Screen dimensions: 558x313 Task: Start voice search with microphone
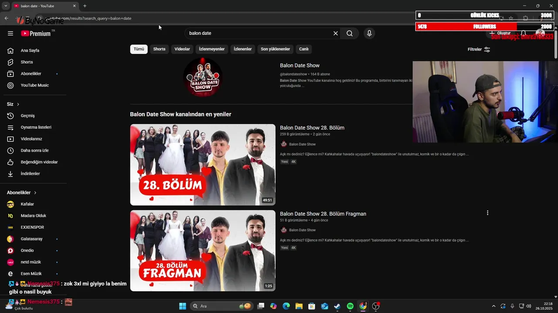[369, 33]
